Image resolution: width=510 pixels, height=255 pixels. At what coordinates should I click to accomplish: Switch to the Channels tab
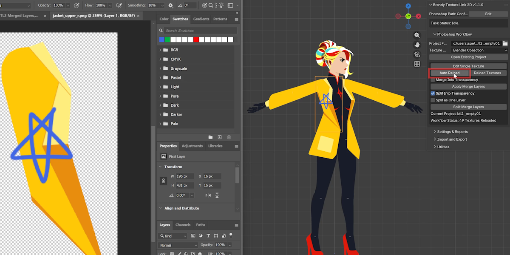[x=183, y=225]
